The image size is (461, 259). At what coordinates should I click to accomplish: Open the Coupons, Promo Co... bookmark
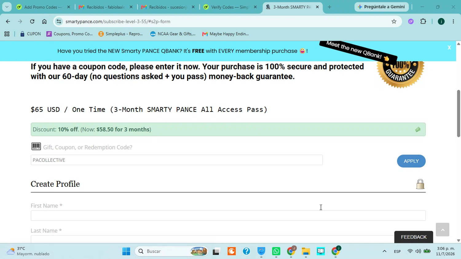tap(70, 34)
